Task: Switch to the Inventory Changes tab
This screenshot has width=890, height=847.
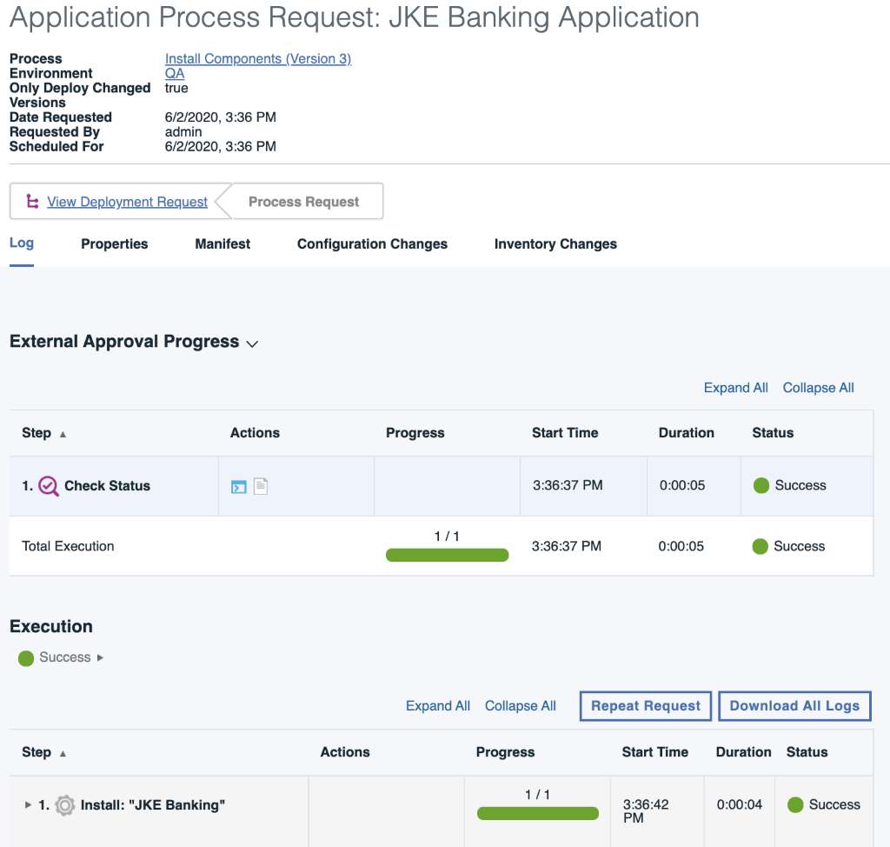Action: pos(555,244)
